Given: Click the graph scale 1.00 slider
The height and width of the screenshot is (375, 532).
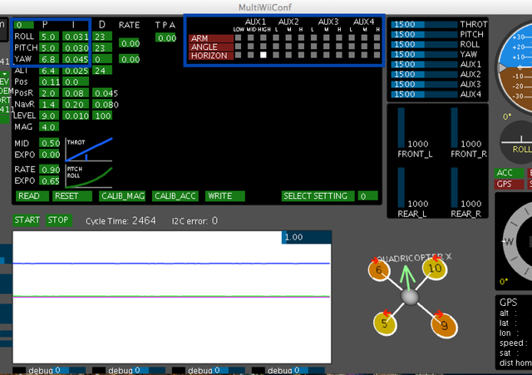Looking at the screenshot, I should 307,237.
